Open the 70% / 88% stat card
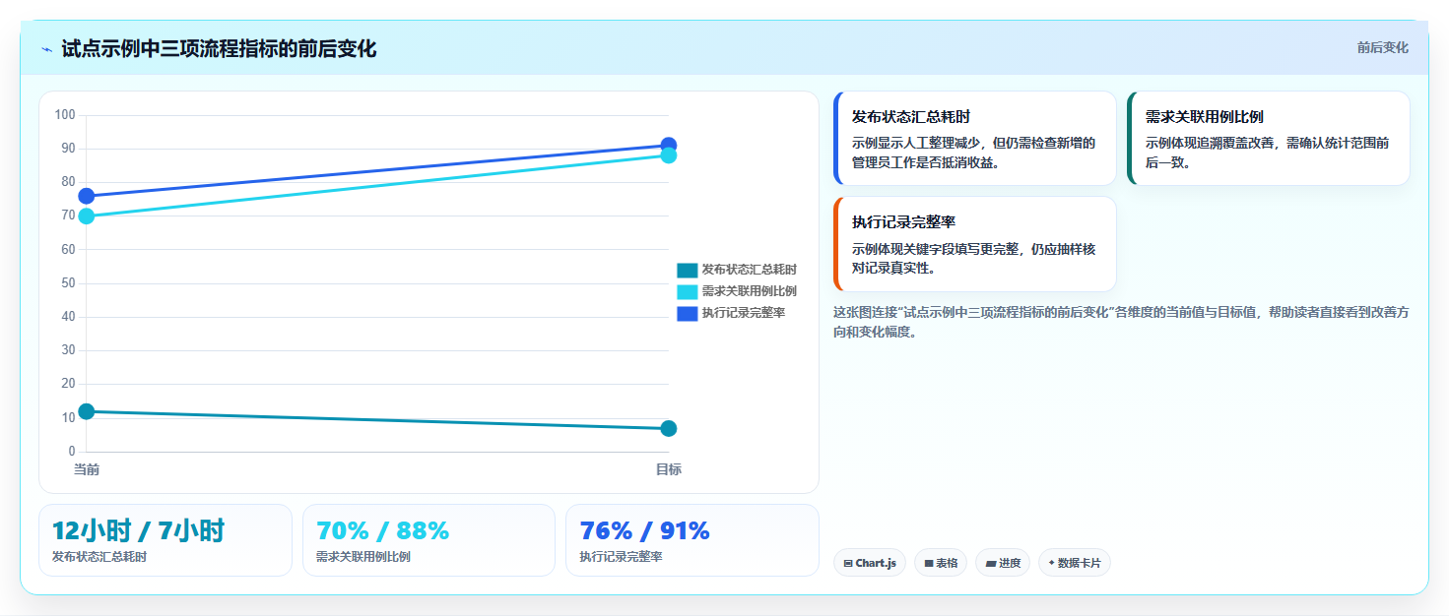This screenshot has height=616, width=1449. pos(428,540)
